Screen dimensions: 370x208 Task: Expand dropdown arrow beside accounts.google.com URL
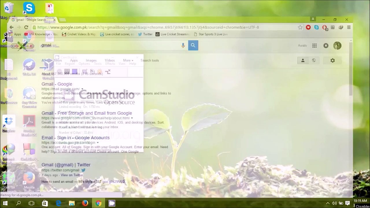(x=97, y=142)
